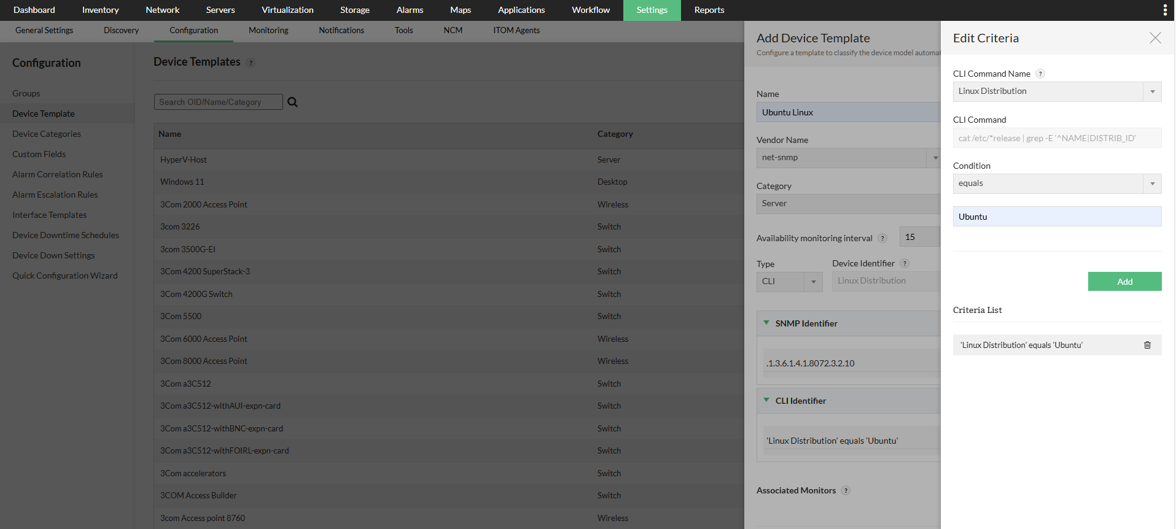Collapse the CLI Identifier section

(x=766, y=400)
